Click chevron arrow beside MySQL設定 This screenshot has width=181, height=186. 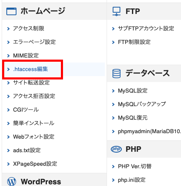point(113,91)
